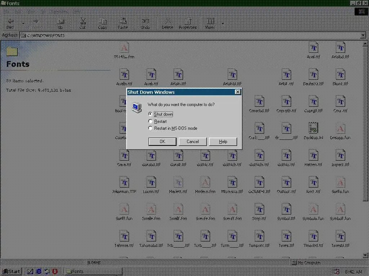Click the Delete toolbar icon

click(167, 23)
